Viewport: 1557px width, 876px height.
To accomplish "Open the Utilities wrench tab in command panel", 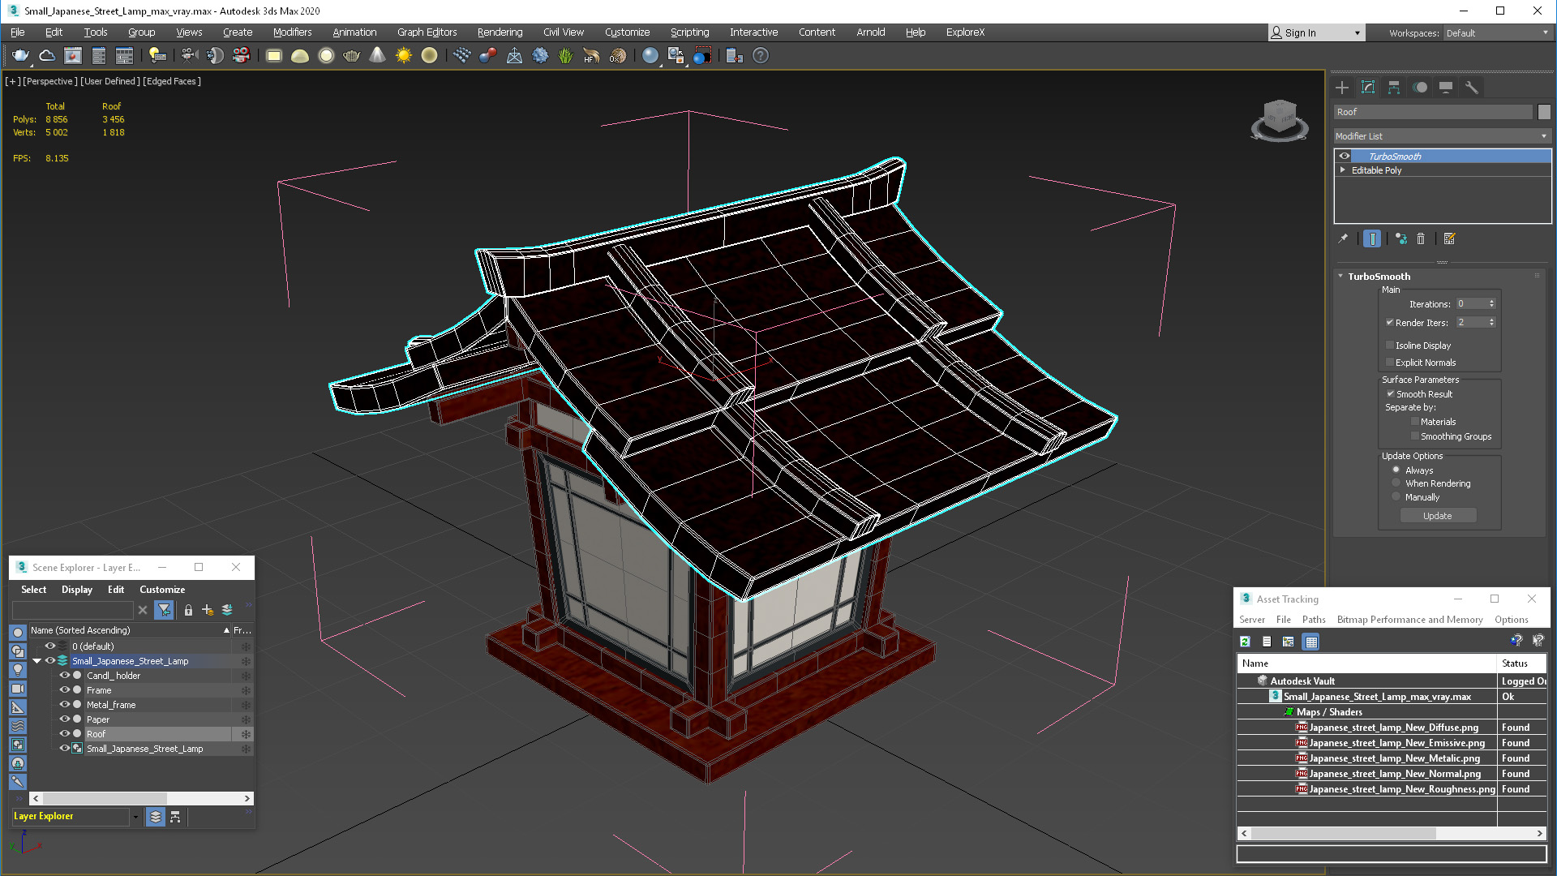I will (x=1471, y=88).
